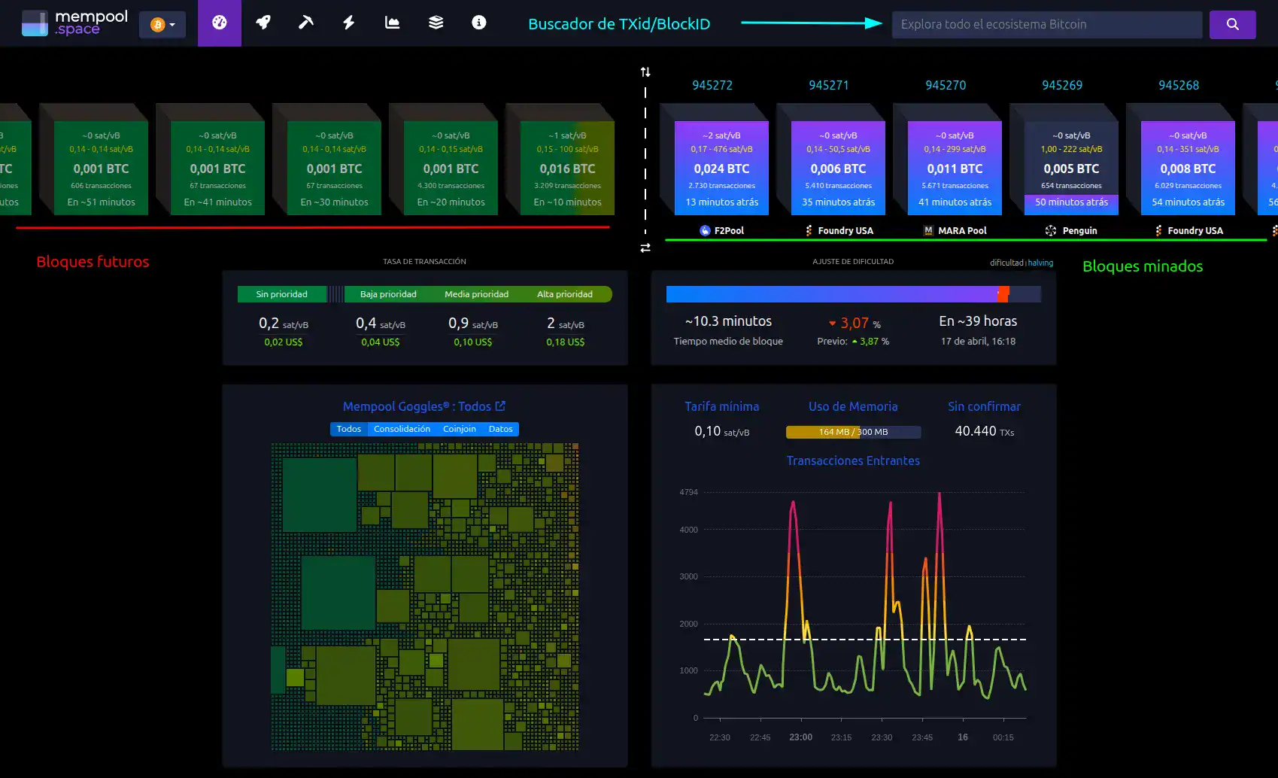Click the '0,10 sat/vB' minimum fee value
This screenshot has height=778, width=1278.
click(721, 431)
